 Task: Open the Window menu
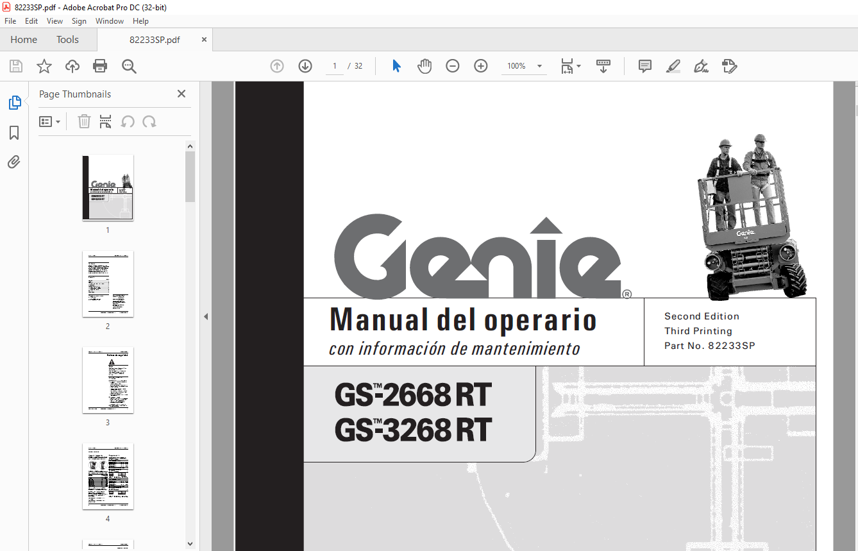tap(110, 21)
